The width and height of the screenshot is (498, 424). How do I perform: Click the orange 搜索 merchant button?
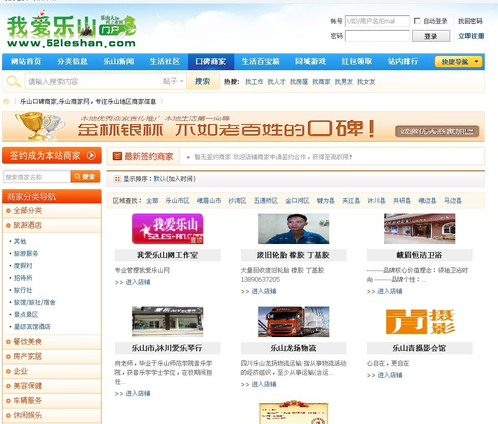(85, 177)
